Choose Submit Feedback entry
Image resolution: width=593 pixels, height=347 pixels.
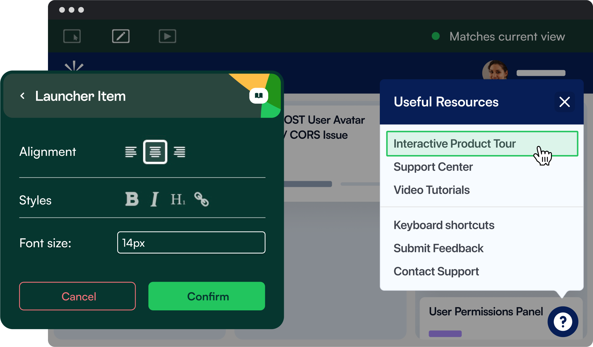pos(438,248)
